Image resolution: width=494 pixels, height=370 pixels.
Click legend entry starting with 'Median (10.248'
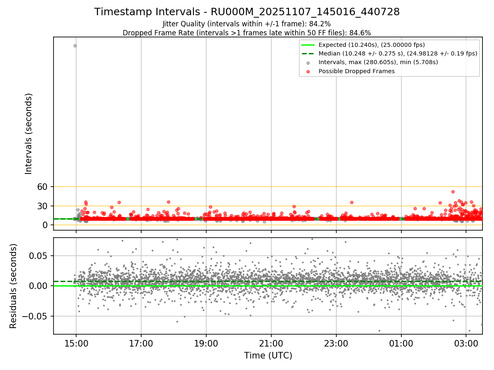[398, 53]
